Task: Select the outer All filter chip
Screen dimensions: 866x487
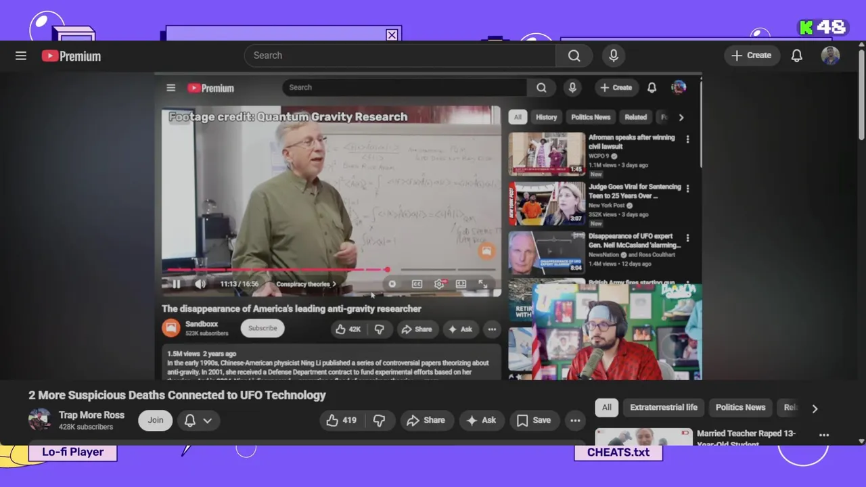Action: [x=607, y=407]
